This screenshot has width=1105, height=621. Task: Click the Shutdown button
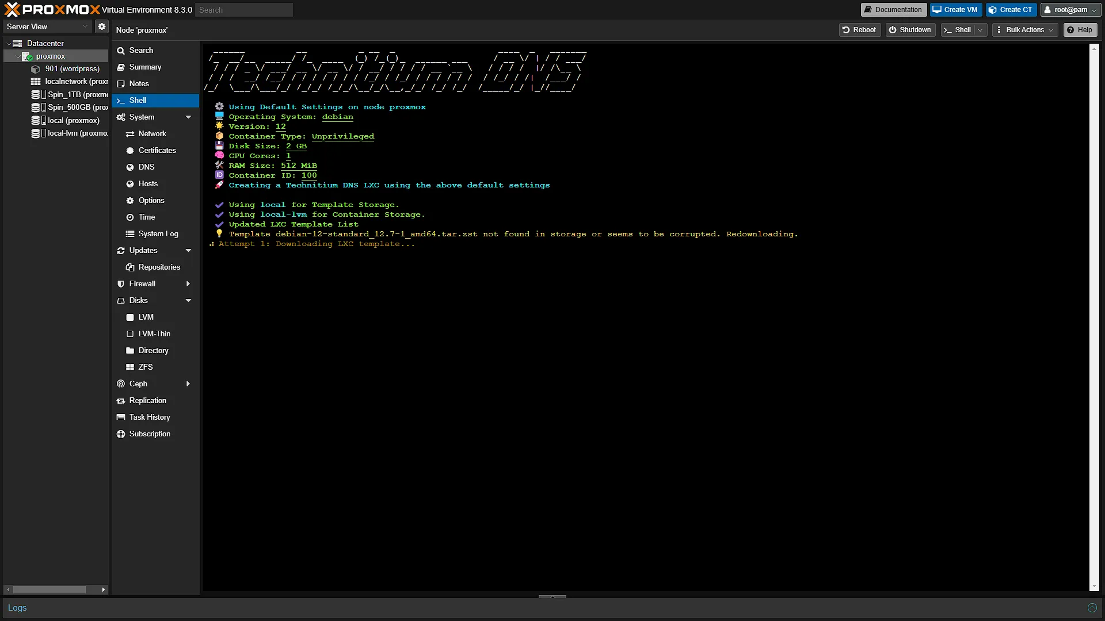coord(910,30)
